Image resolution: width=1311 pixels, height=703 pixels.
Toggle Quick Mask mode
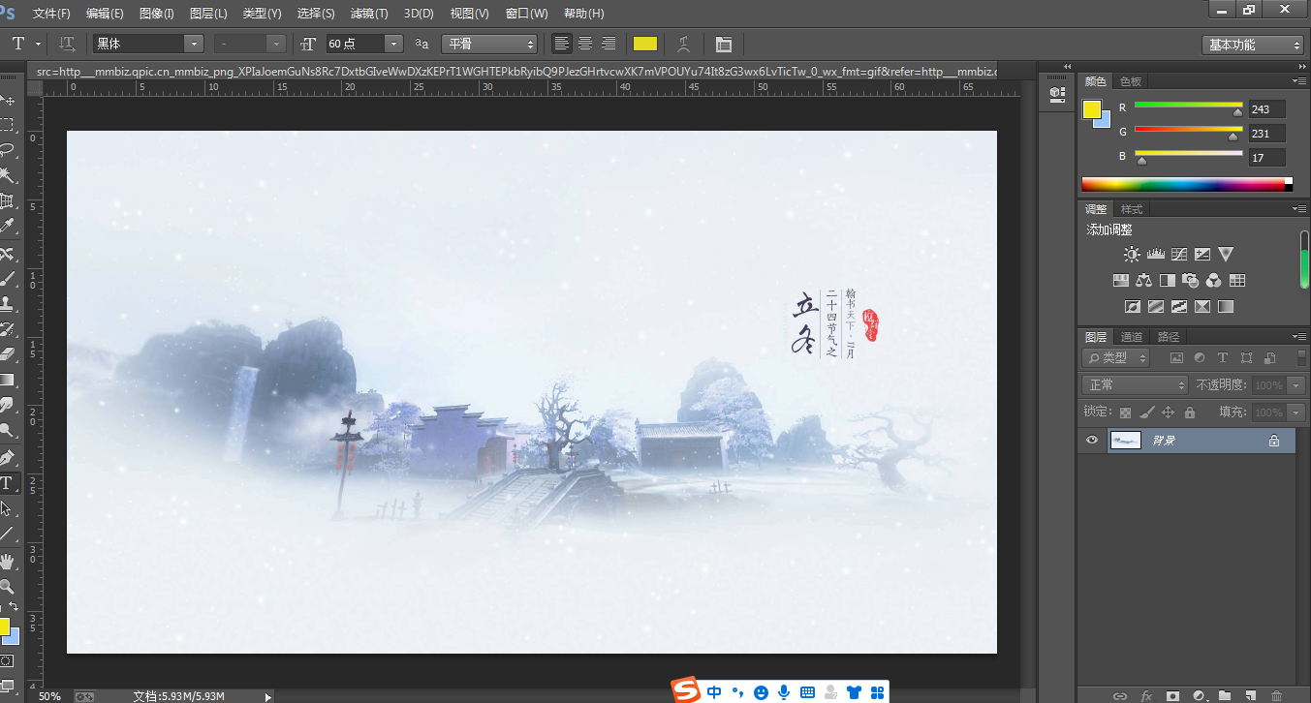click(7, 660)
